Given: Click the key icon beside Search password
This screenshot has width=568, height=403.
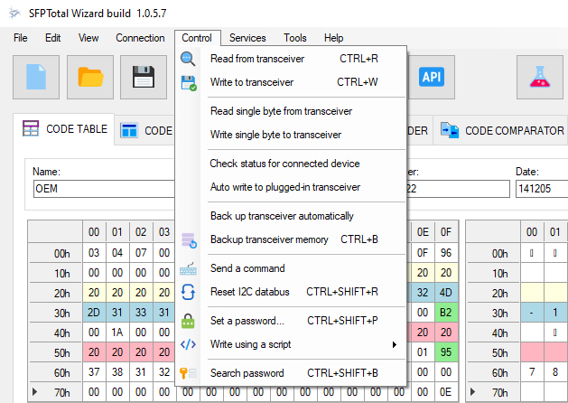Looking at the screenshot, I should [x=188, y=373].
